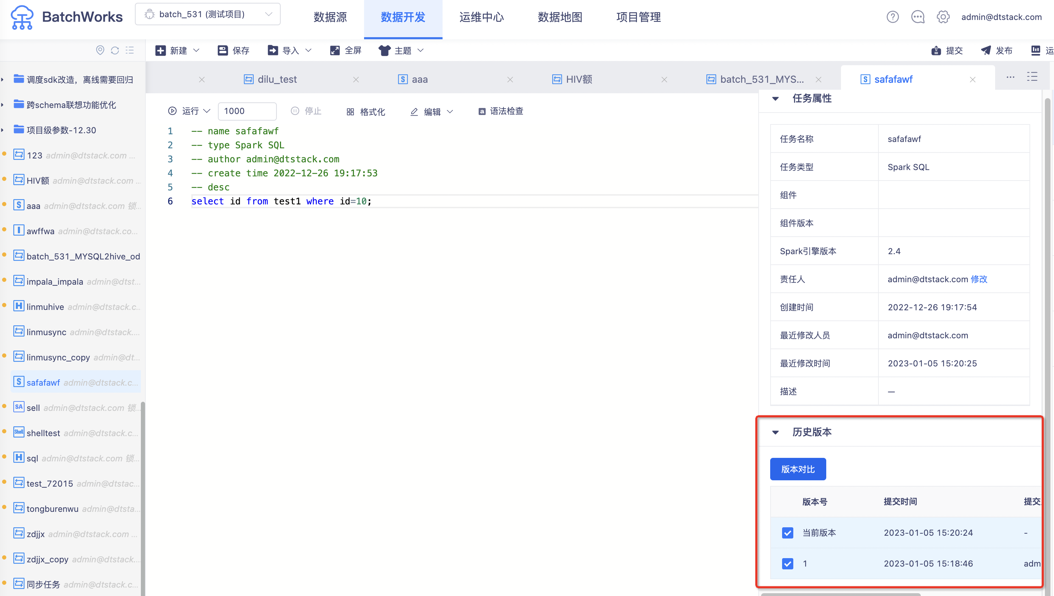Refresh the task tree
The image size is (1054, 596).
click(115, 50)
